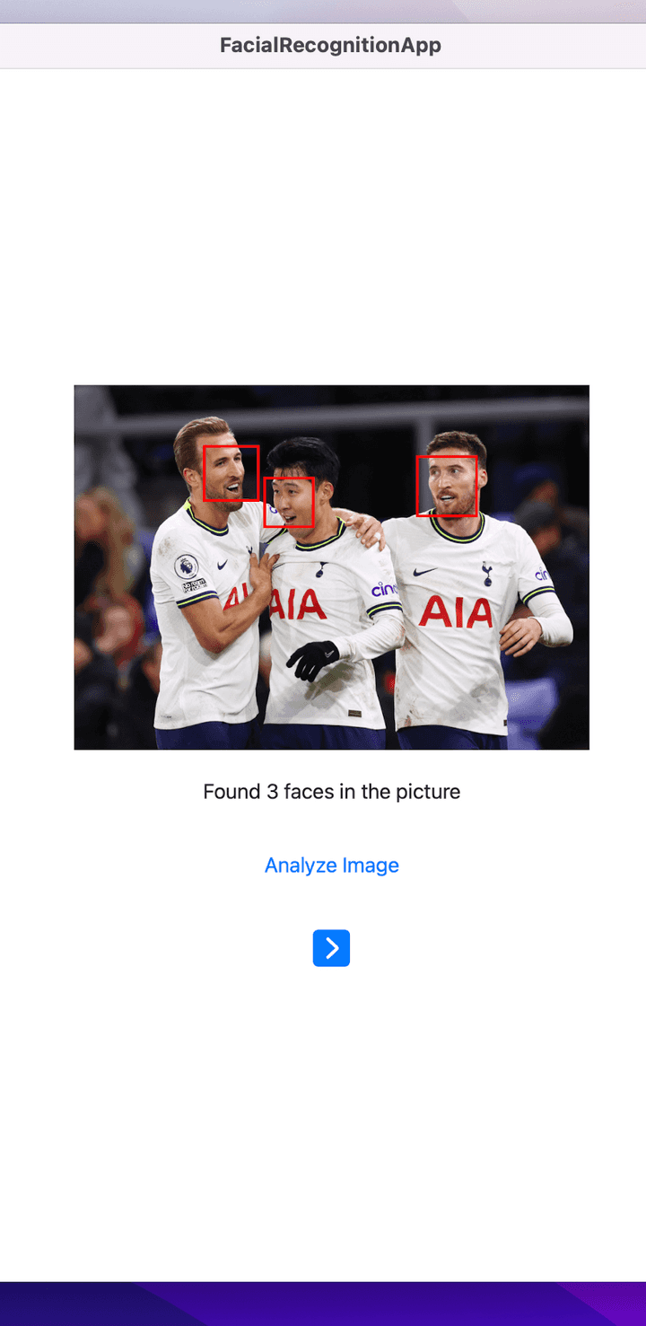Click the "Found 3 faces in the picture" label
The image size is (646, 1326).
331,792
